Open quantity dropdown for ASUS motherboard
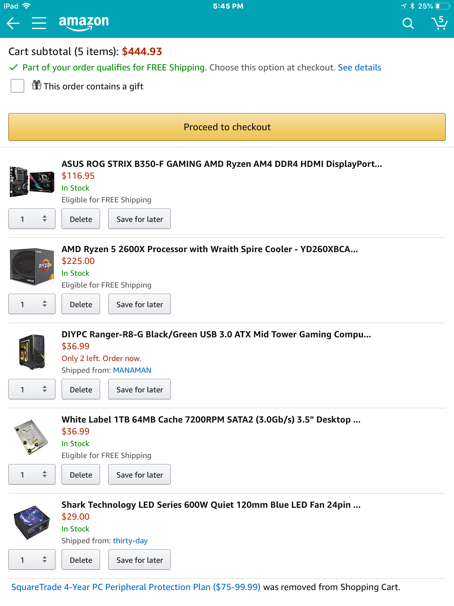Viewport: 454px width, 606px height. (32, 219)
